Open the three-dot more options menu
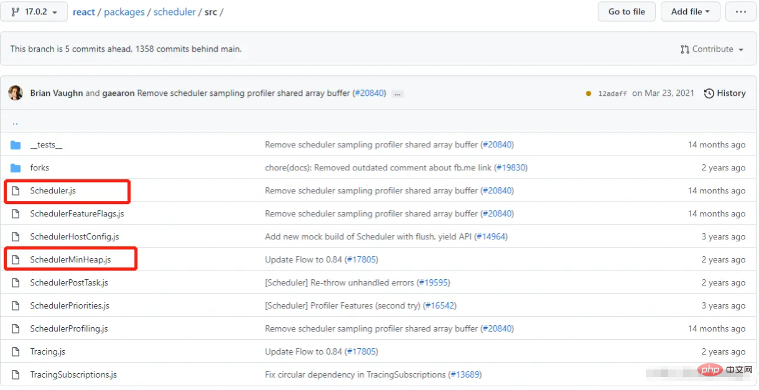Image resolution: width=759 pixels, height=390 pixels. (740, 12)
